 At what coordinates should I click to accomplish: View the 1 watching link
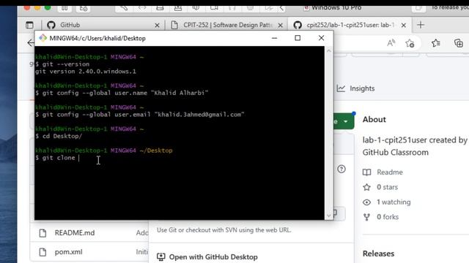[394, 202]
